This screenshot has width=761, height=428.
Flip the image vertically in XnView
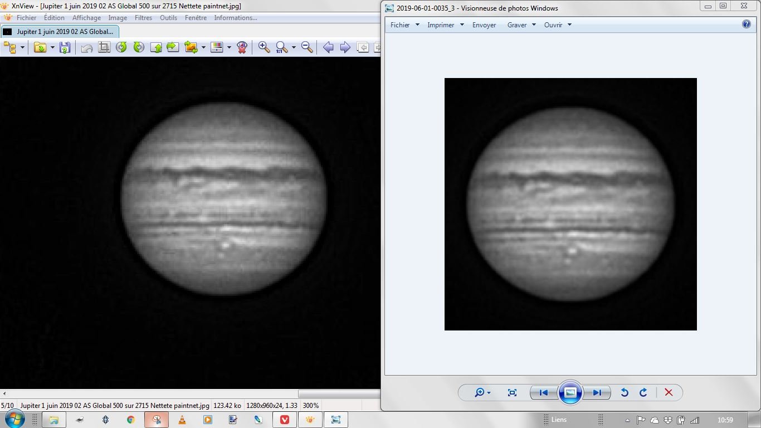[x=156, y=47]
